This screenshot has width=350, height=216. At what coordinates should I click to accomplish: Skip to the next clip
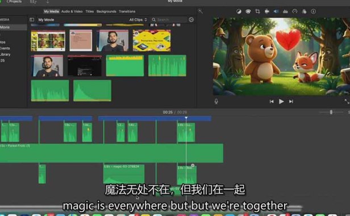point(291,101)
